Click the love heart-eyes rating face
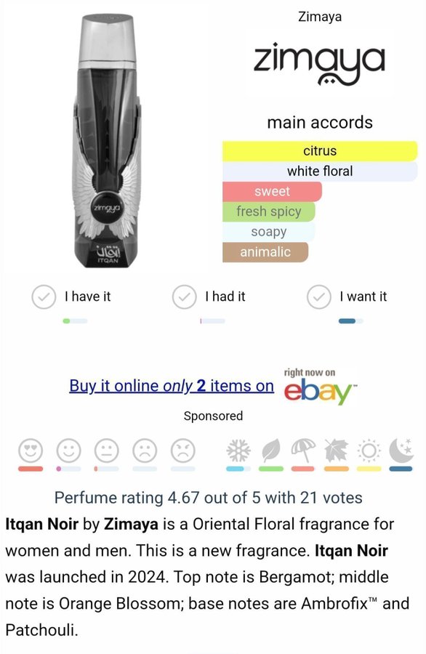The width and height of the screenshot is (426, 654). [x=31, y=451]
